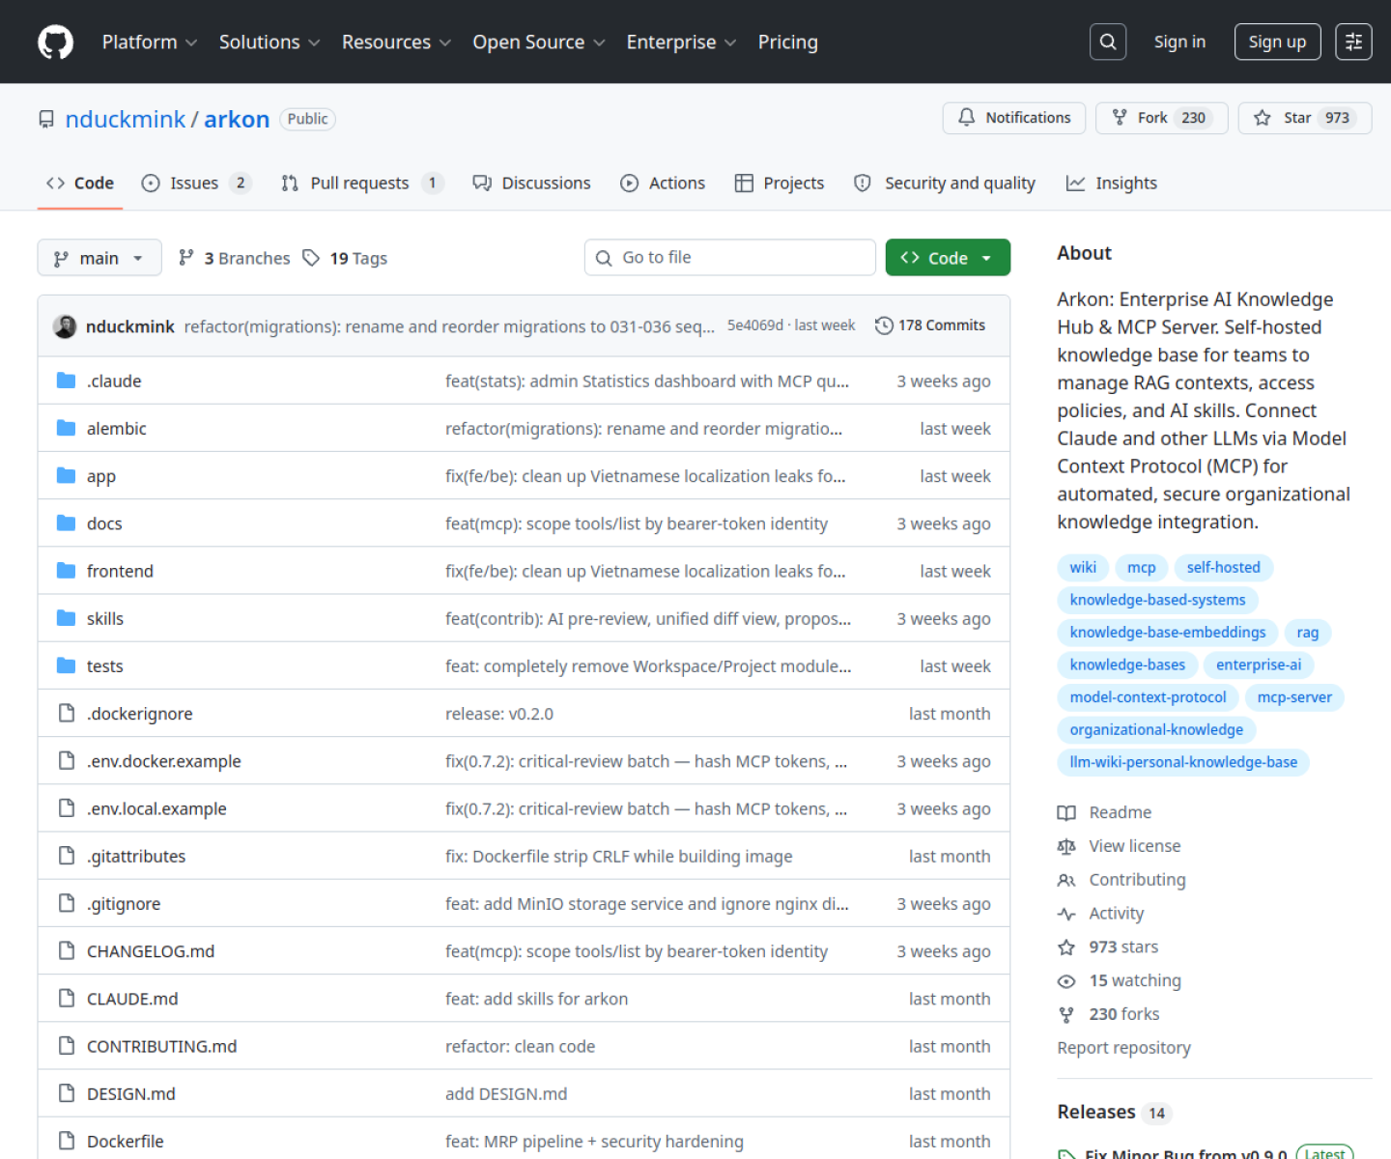This screenshot has width=1391, height=1159.
Task: Expand the Open Source menu
Action: (x=539, y=42)
